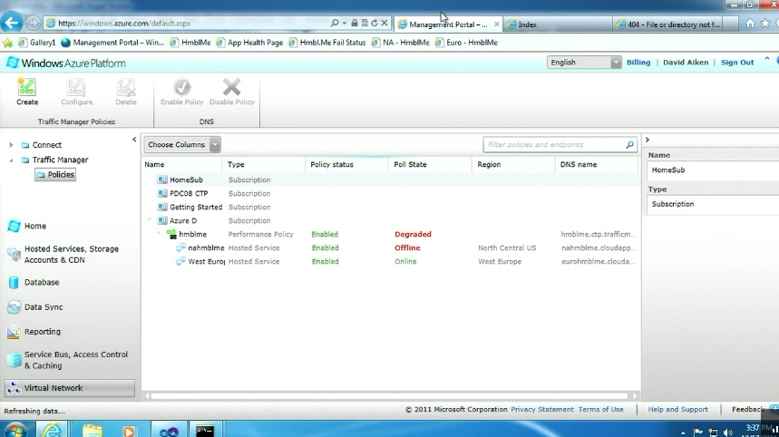The image size is (779, 437).
Task: Click the browser forward arrow
Action: point(33,23)
